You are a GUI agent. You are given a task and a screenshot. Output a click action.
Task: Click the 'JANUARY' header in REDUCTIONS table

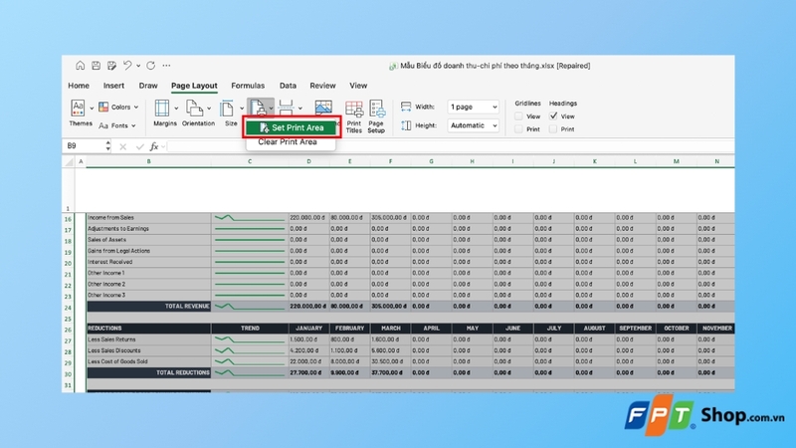point(308,329)
